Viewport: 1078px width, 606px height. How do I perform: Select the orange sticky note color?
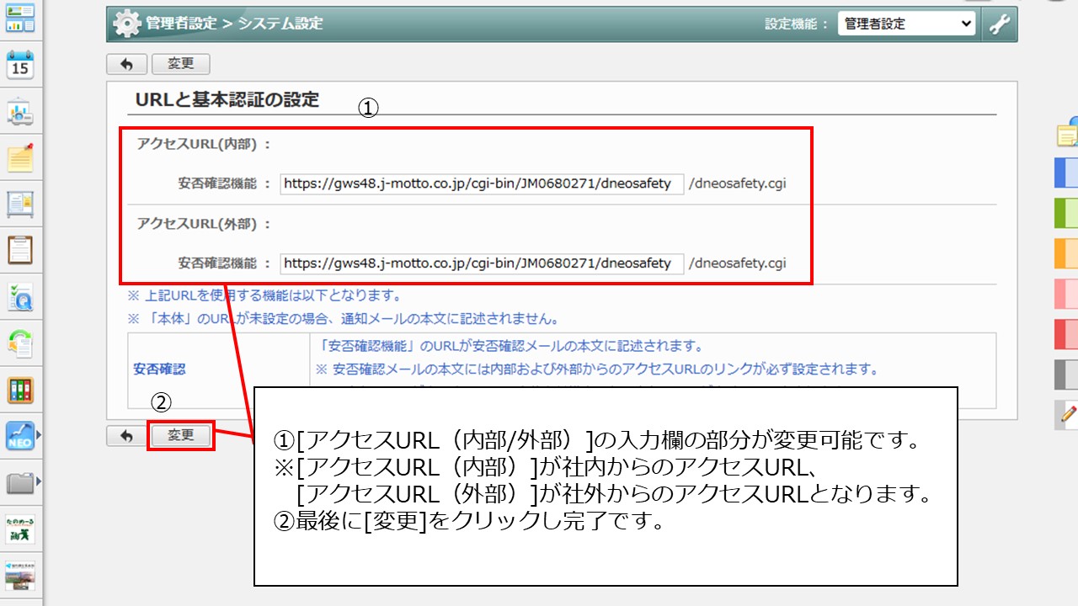pyautogui.click(x=1066, y=253)
